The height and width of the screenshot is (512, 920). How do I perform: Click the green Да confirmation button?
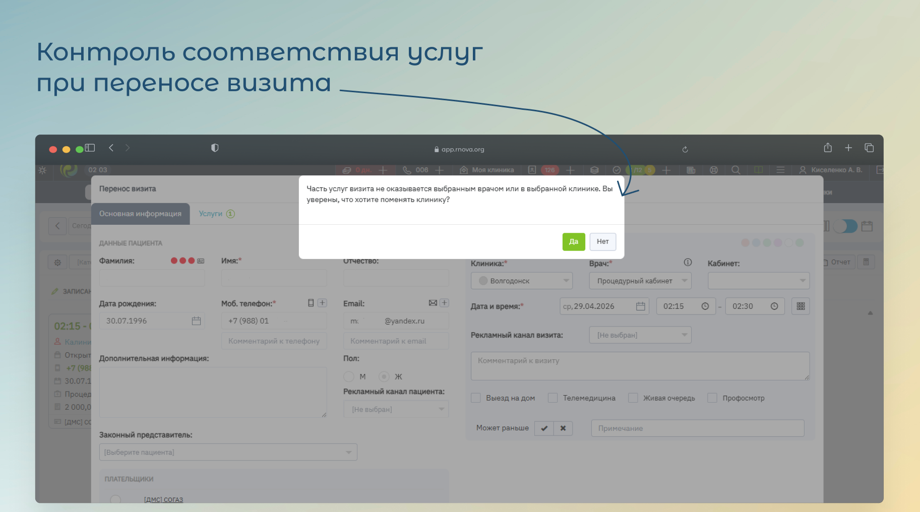point(573,242)
